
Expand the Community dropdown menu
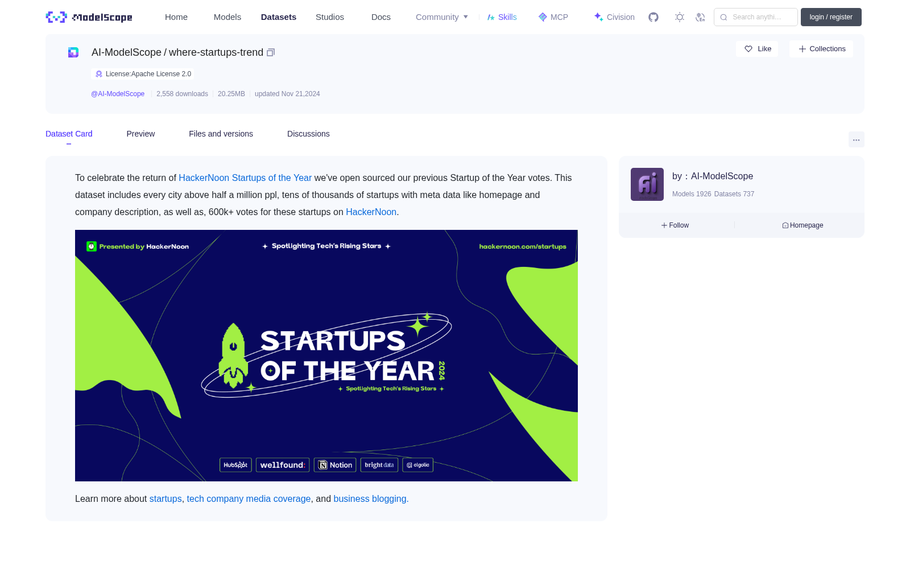pyautogui.click(x=442, y=17)
